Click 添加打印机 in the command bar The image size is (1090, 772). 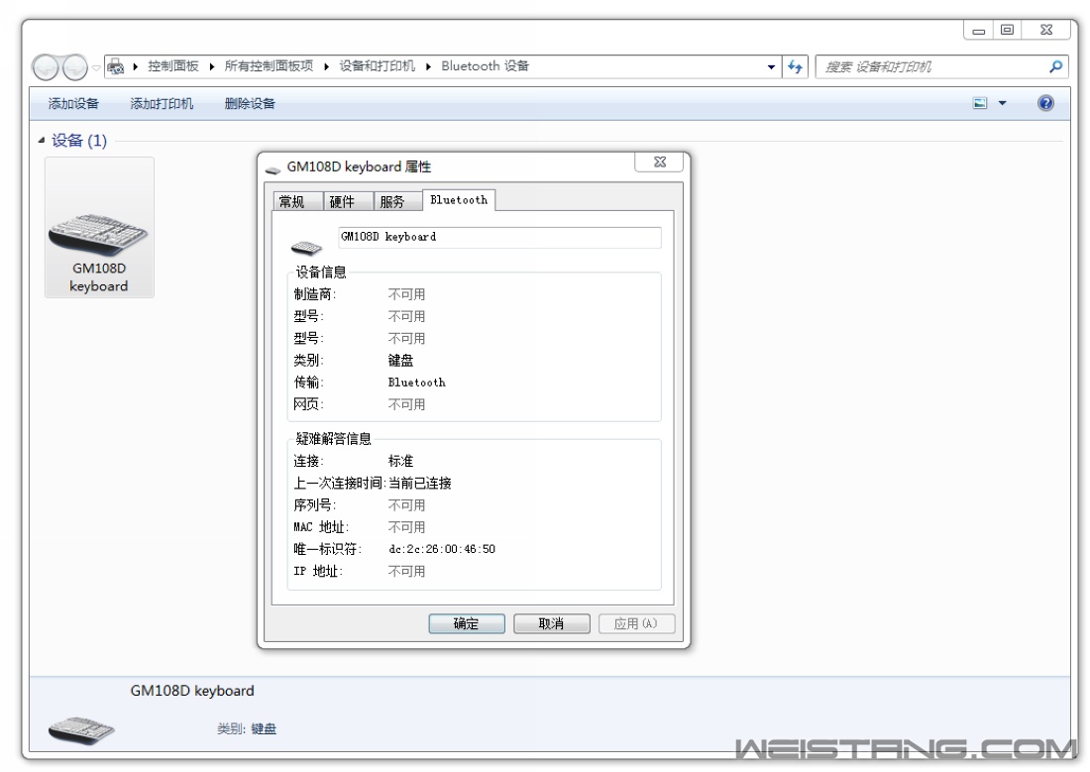click(162, 104)
